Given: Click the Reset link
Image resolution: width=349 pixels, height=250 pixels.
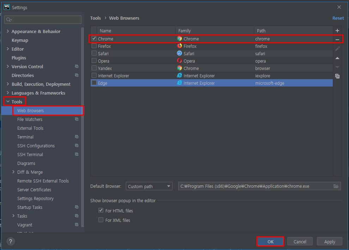Looking at the screenshot, I should 338,18.
